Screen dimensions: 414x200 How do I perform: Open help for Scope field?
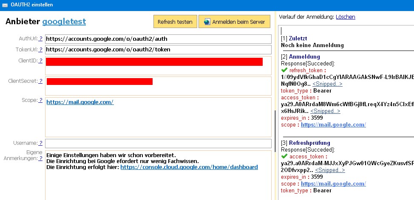tap(41, 100)
